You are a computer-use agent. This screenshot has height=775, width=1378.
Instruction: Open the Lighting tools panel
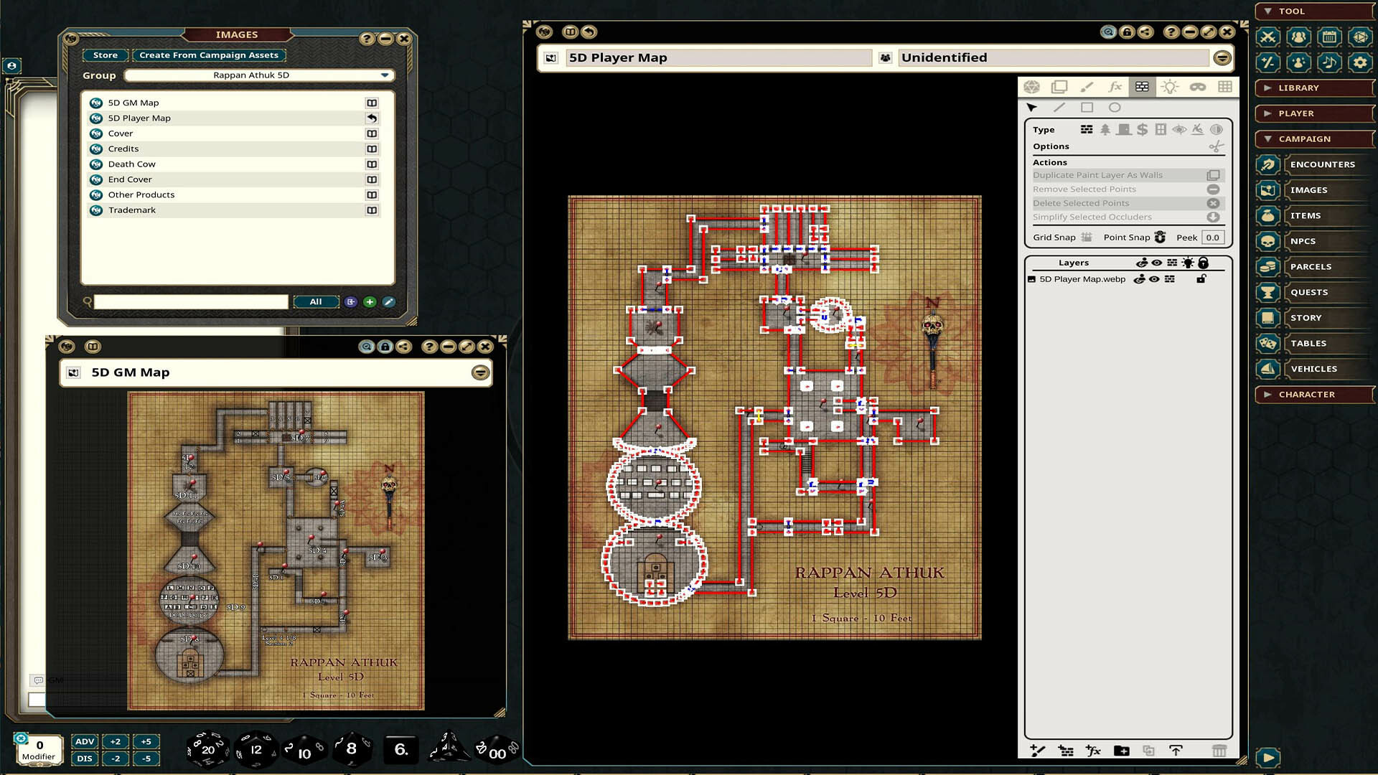click(1171, 87)
